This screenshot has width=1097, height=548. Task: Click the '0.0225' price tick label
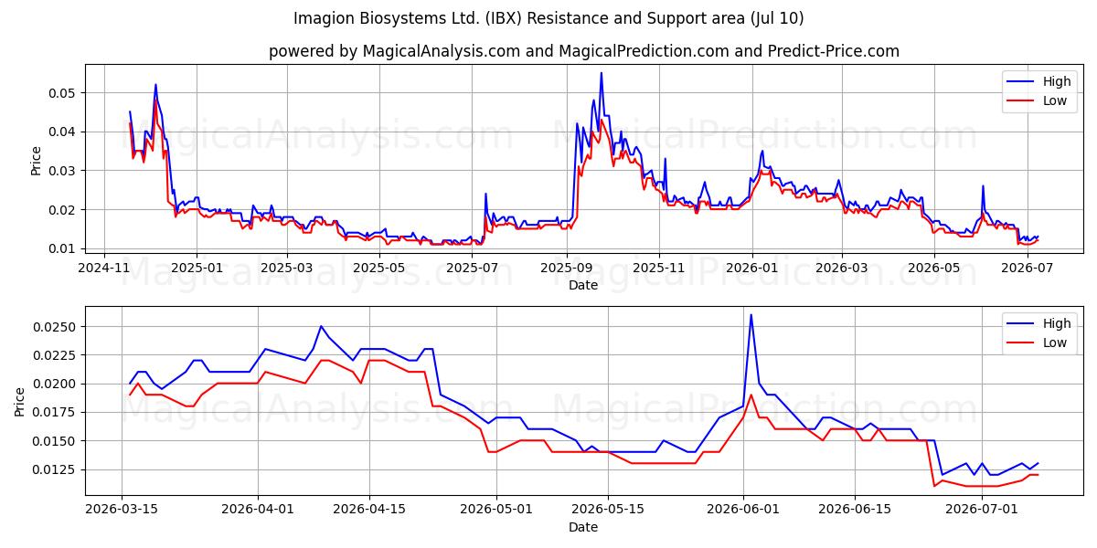55,355
